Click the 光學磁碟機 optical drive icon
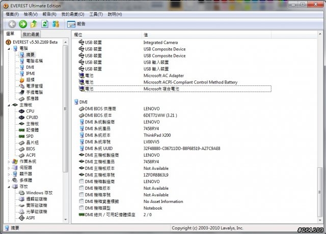Viewport: 326px width, 234px height. point(21,212)
